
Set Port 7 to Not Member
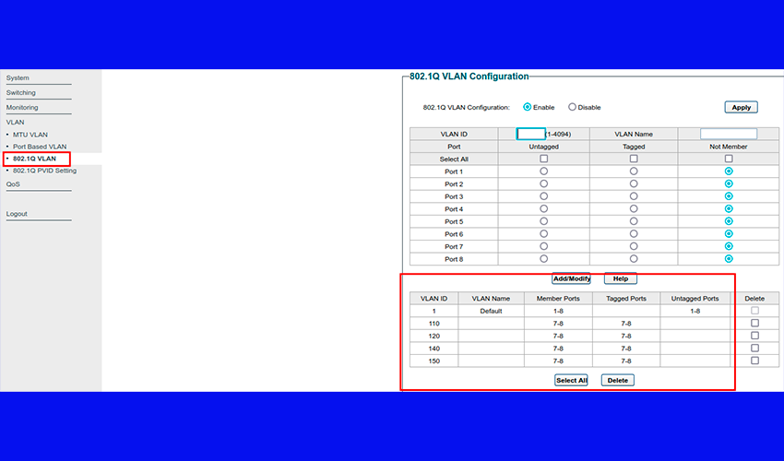(x=729, y=246)
